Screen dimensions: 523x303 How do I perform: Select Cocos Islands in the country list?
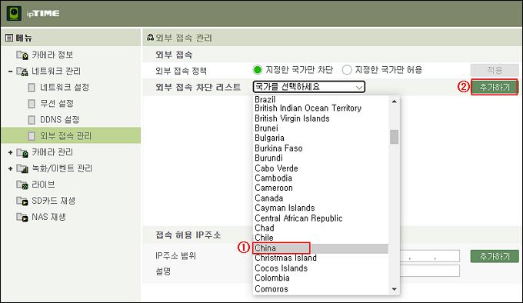(x=281, y=268)
